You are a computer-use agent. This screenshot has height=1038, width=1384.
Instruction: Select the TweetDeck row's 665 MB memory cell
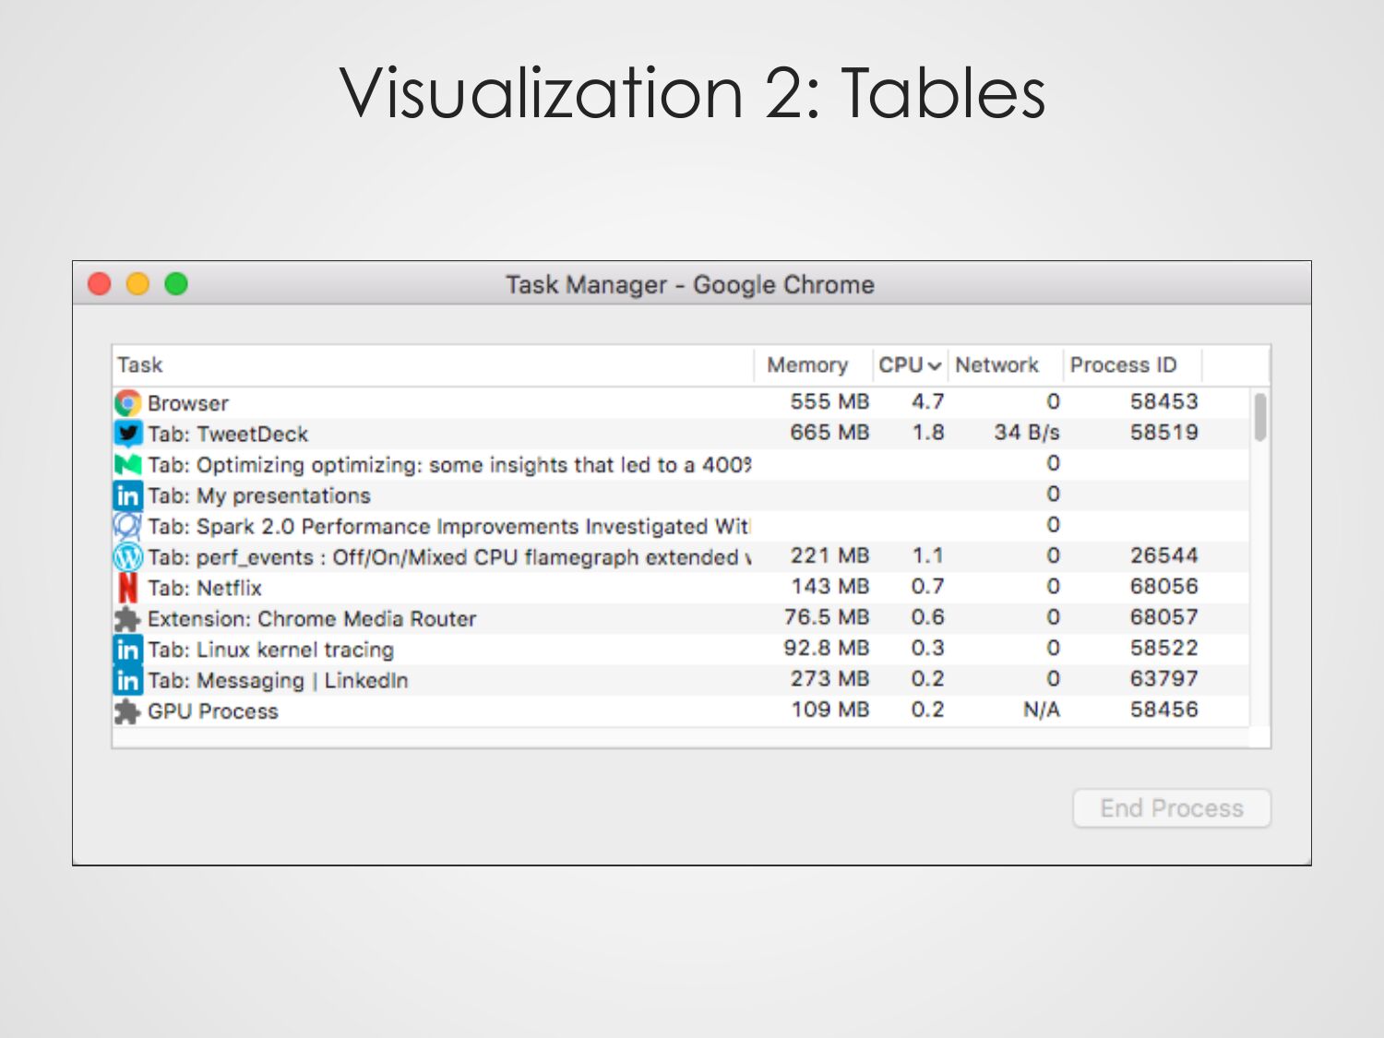coord(829,433)
